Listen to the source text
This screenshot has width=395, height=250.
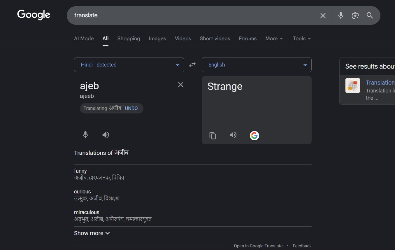106,135
